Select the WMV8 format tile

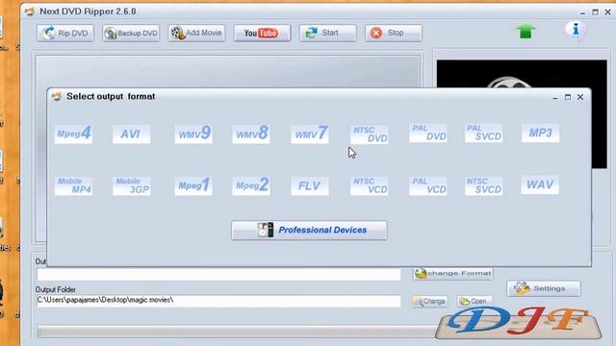tap(251, 134)
